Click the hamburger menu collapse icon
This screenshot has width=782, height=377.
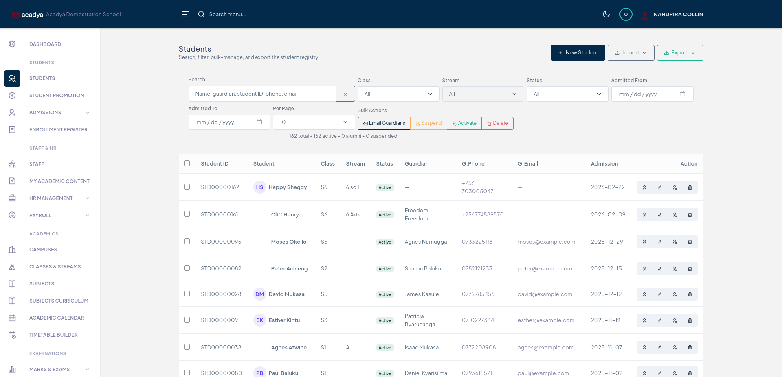(185, 14)
